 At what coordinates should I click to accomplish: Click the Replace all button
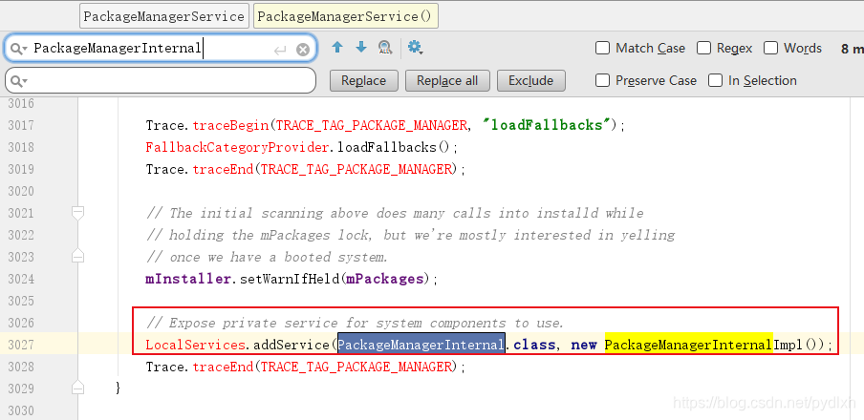pyautogui.click(x=447, y=80)
